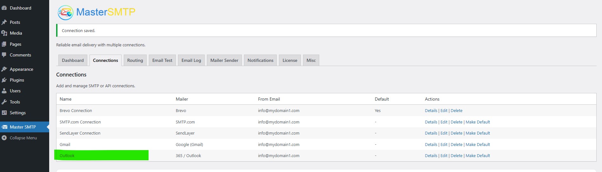Click the Posts pushpin icon
The height and width of the screenshot is (172, 602).
(4, 22)
